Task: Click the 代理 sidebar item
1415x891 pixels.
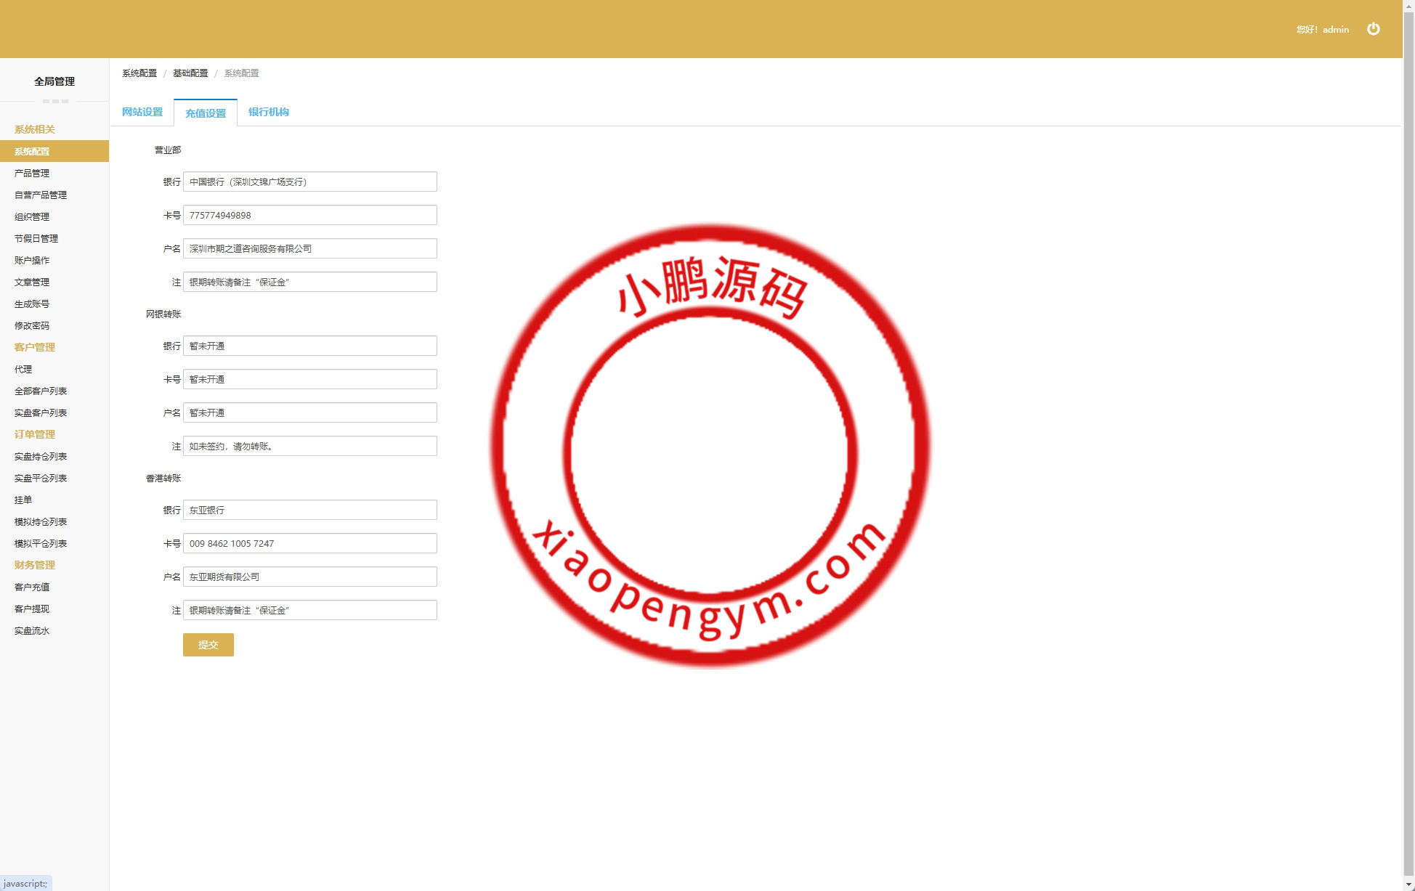Action: click(23, 369)
